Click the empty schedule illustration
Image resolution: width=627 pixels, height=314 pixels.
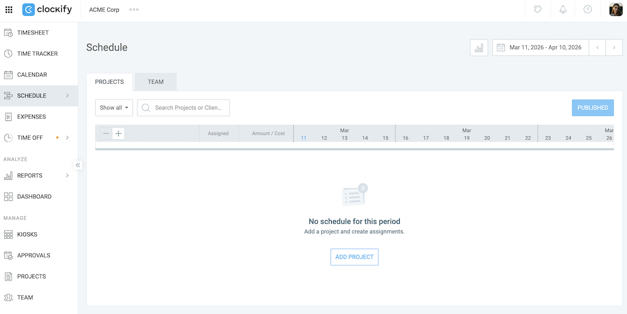point(354,195)
